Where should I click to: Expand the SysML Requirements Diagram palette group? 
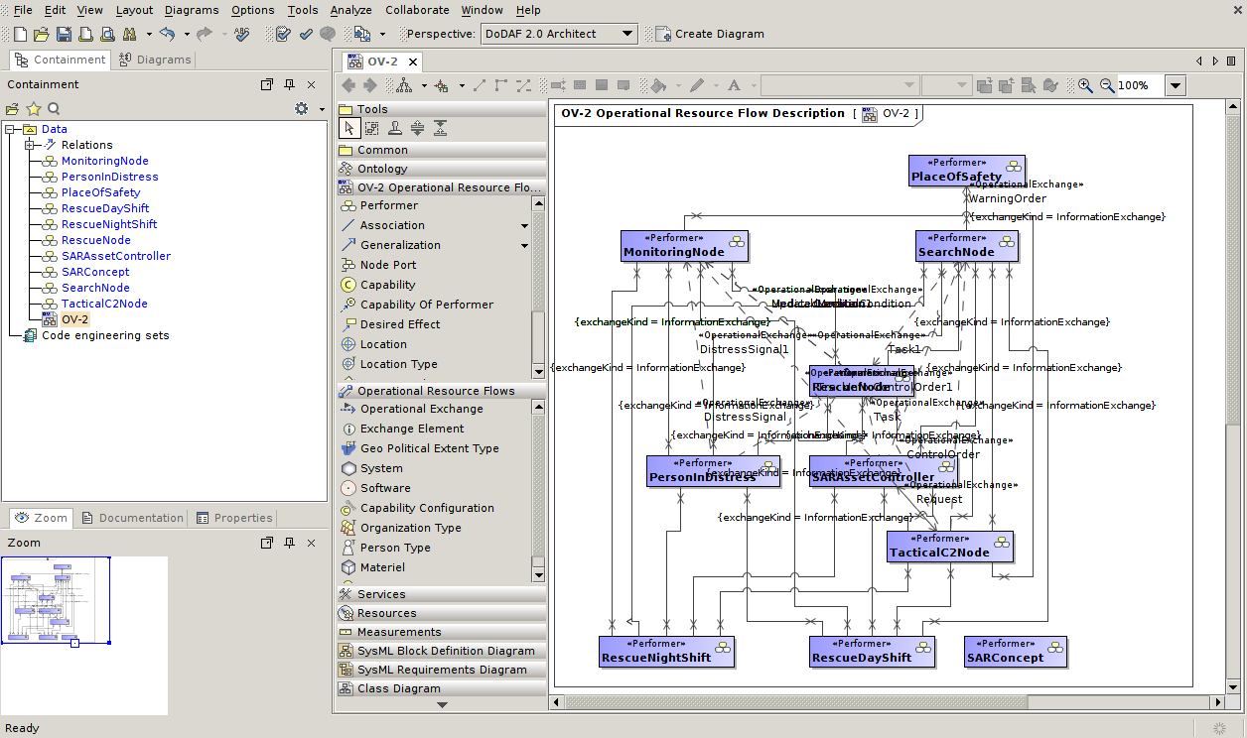click(x=443, y=670)
